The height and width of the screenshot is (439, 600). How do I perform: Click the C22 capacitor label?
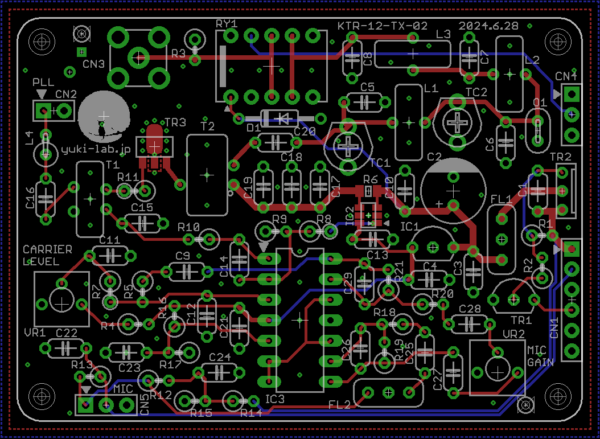[67, 333]
